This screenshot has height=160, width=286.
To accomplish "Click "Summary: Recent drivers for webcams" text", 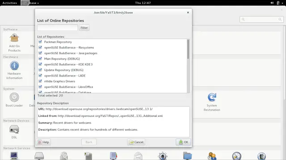I will (65, 123).
